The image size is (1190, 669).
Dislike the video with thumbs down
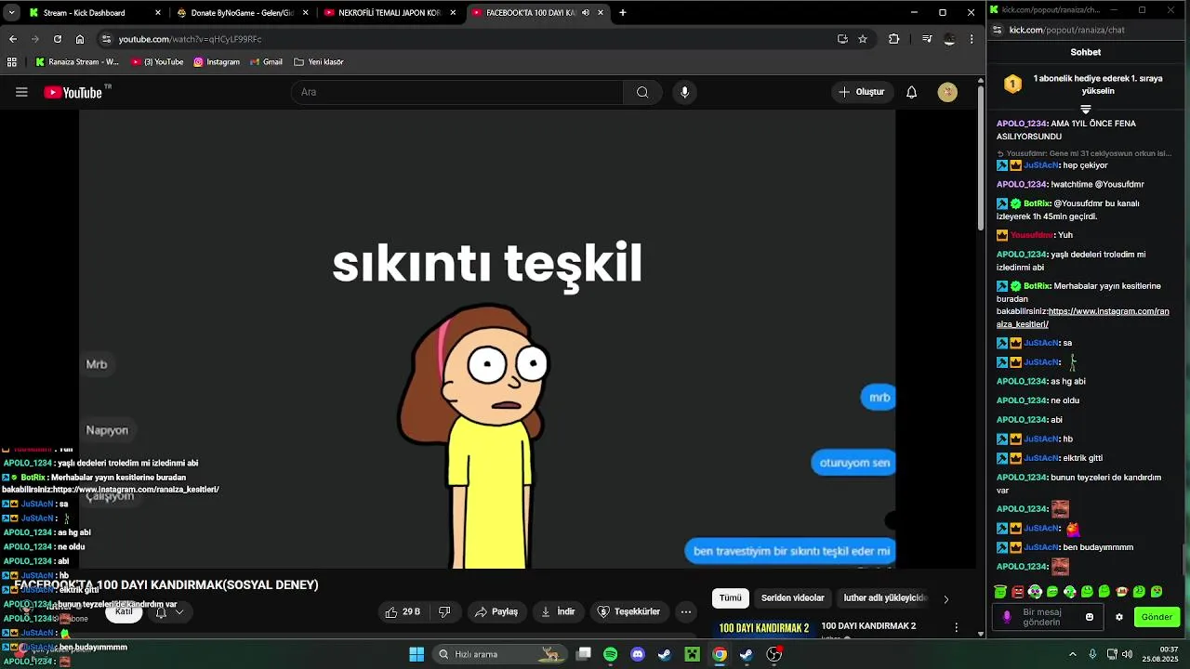[444, 611]
